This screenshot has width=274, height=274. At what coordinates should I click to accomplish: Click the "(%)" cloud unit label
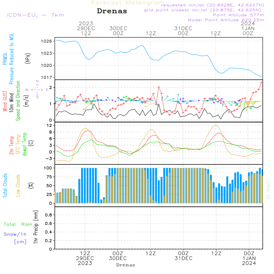click(x=31, y=185)
